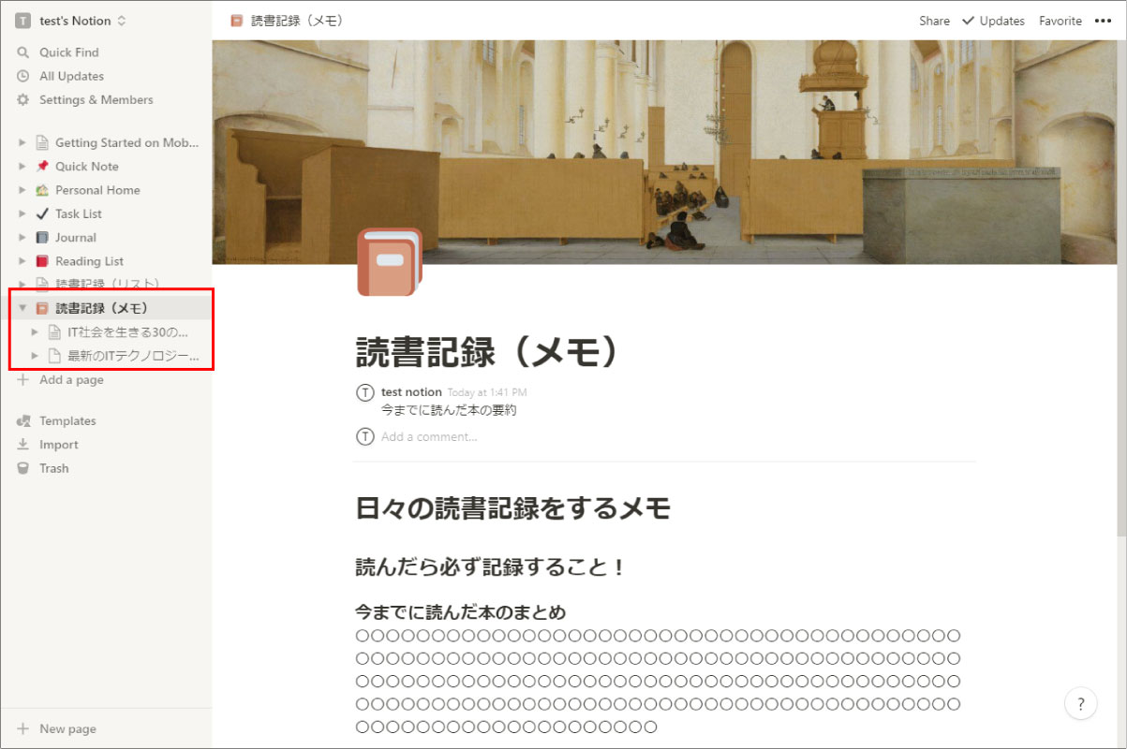
Task: Open Templates from the sidebar
Action: (67, 421)
